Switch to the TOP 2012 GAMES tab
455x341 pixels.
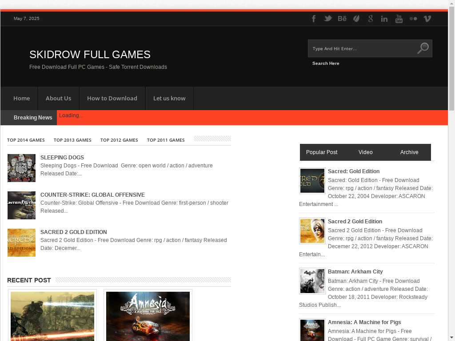coord(119,140)
